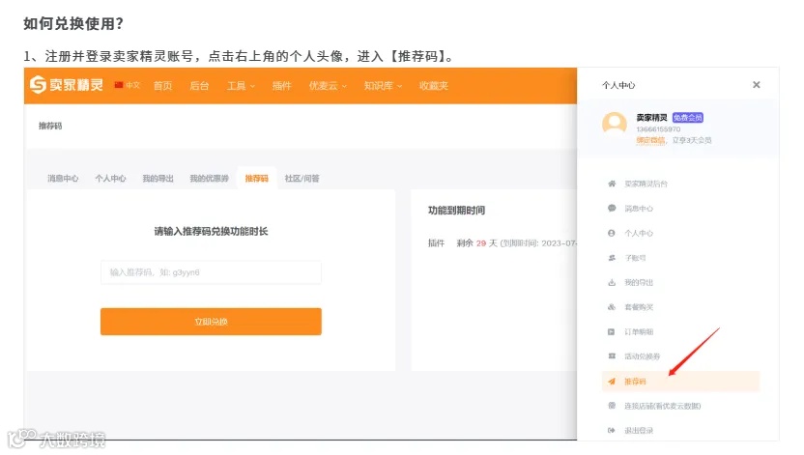Open the 后台 navigation item
The image size is (804, 455).
pyautogui.click(x=199, y=86)
